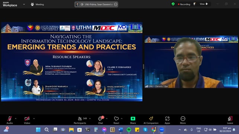Image resolution: width=239 pixels, height=134 pixels.
Task: Click the microphone tray icon
Action: (191, 130)
